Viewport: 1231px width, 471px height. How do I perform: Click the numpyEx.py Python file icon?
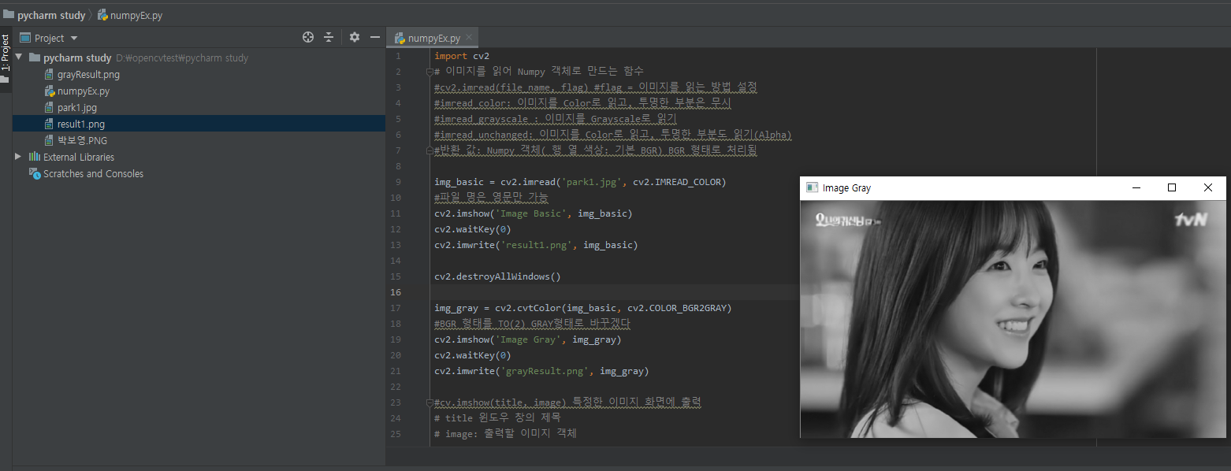pos(50,91)
